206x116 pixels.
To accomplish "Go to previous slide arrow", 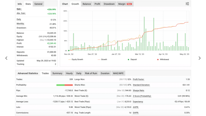I will [6, 58].
